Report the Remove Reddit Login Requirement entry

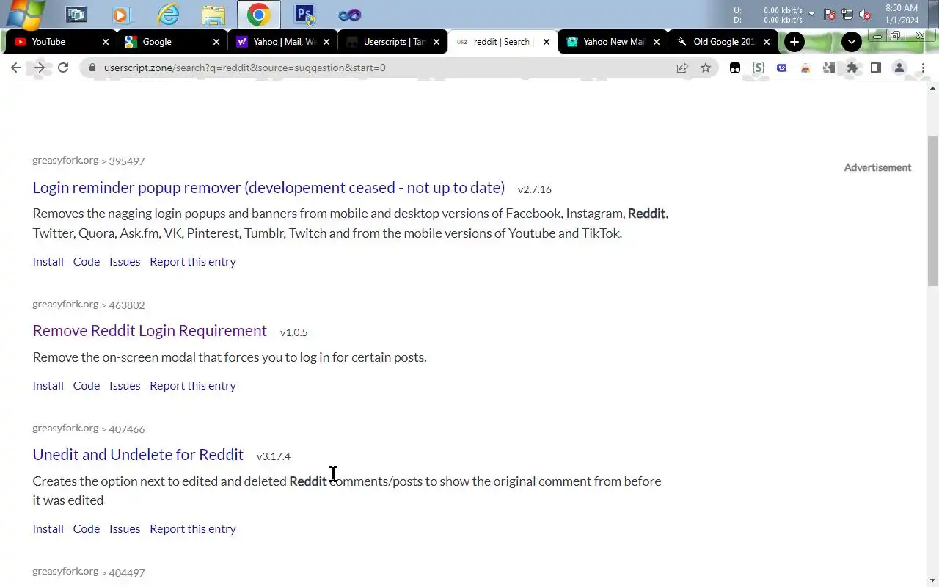193,385
